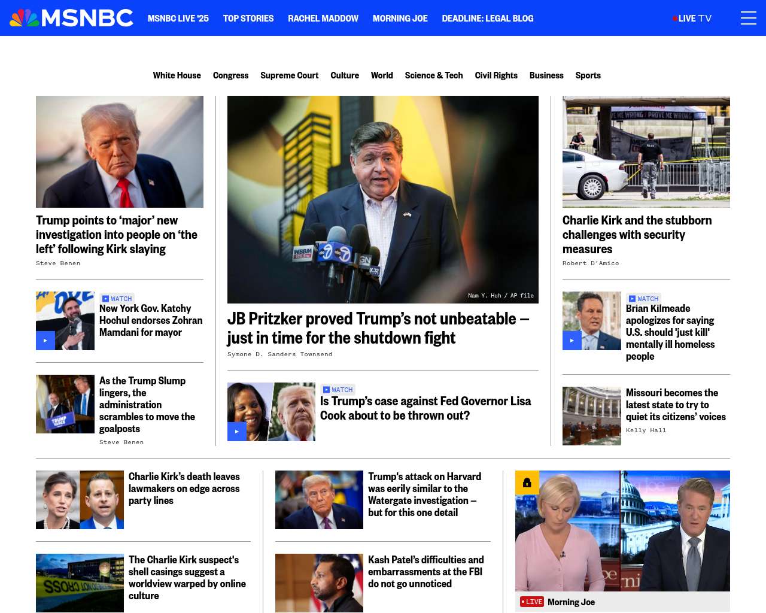
Task: Click the police car crime scene image
Action: tap(646, 151)
